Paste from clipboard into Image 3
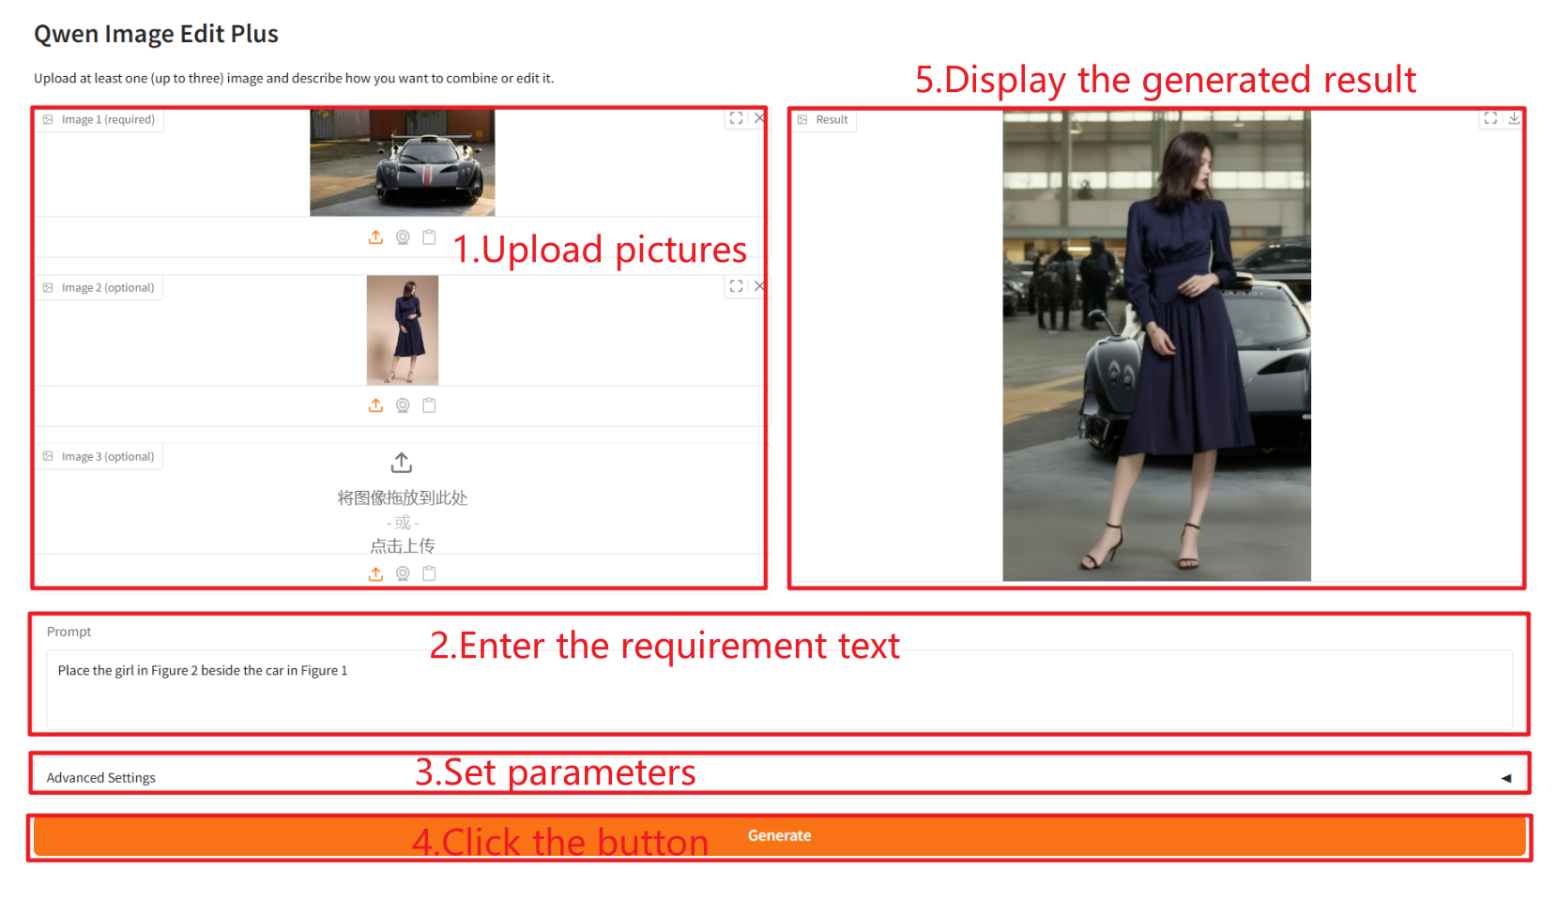1558x900 pixels. (x=429, y=573)
